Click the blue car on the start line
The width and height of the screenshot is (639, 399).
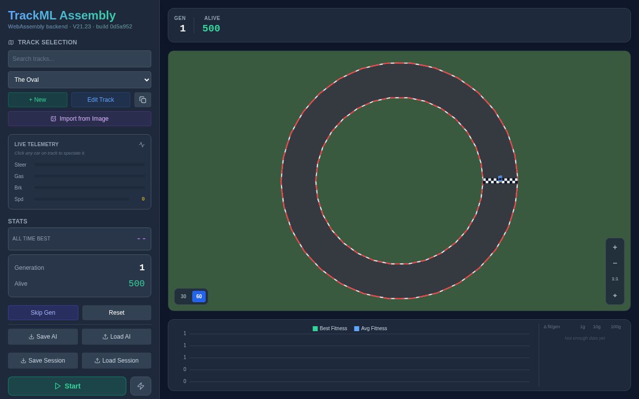pos(500,179)
